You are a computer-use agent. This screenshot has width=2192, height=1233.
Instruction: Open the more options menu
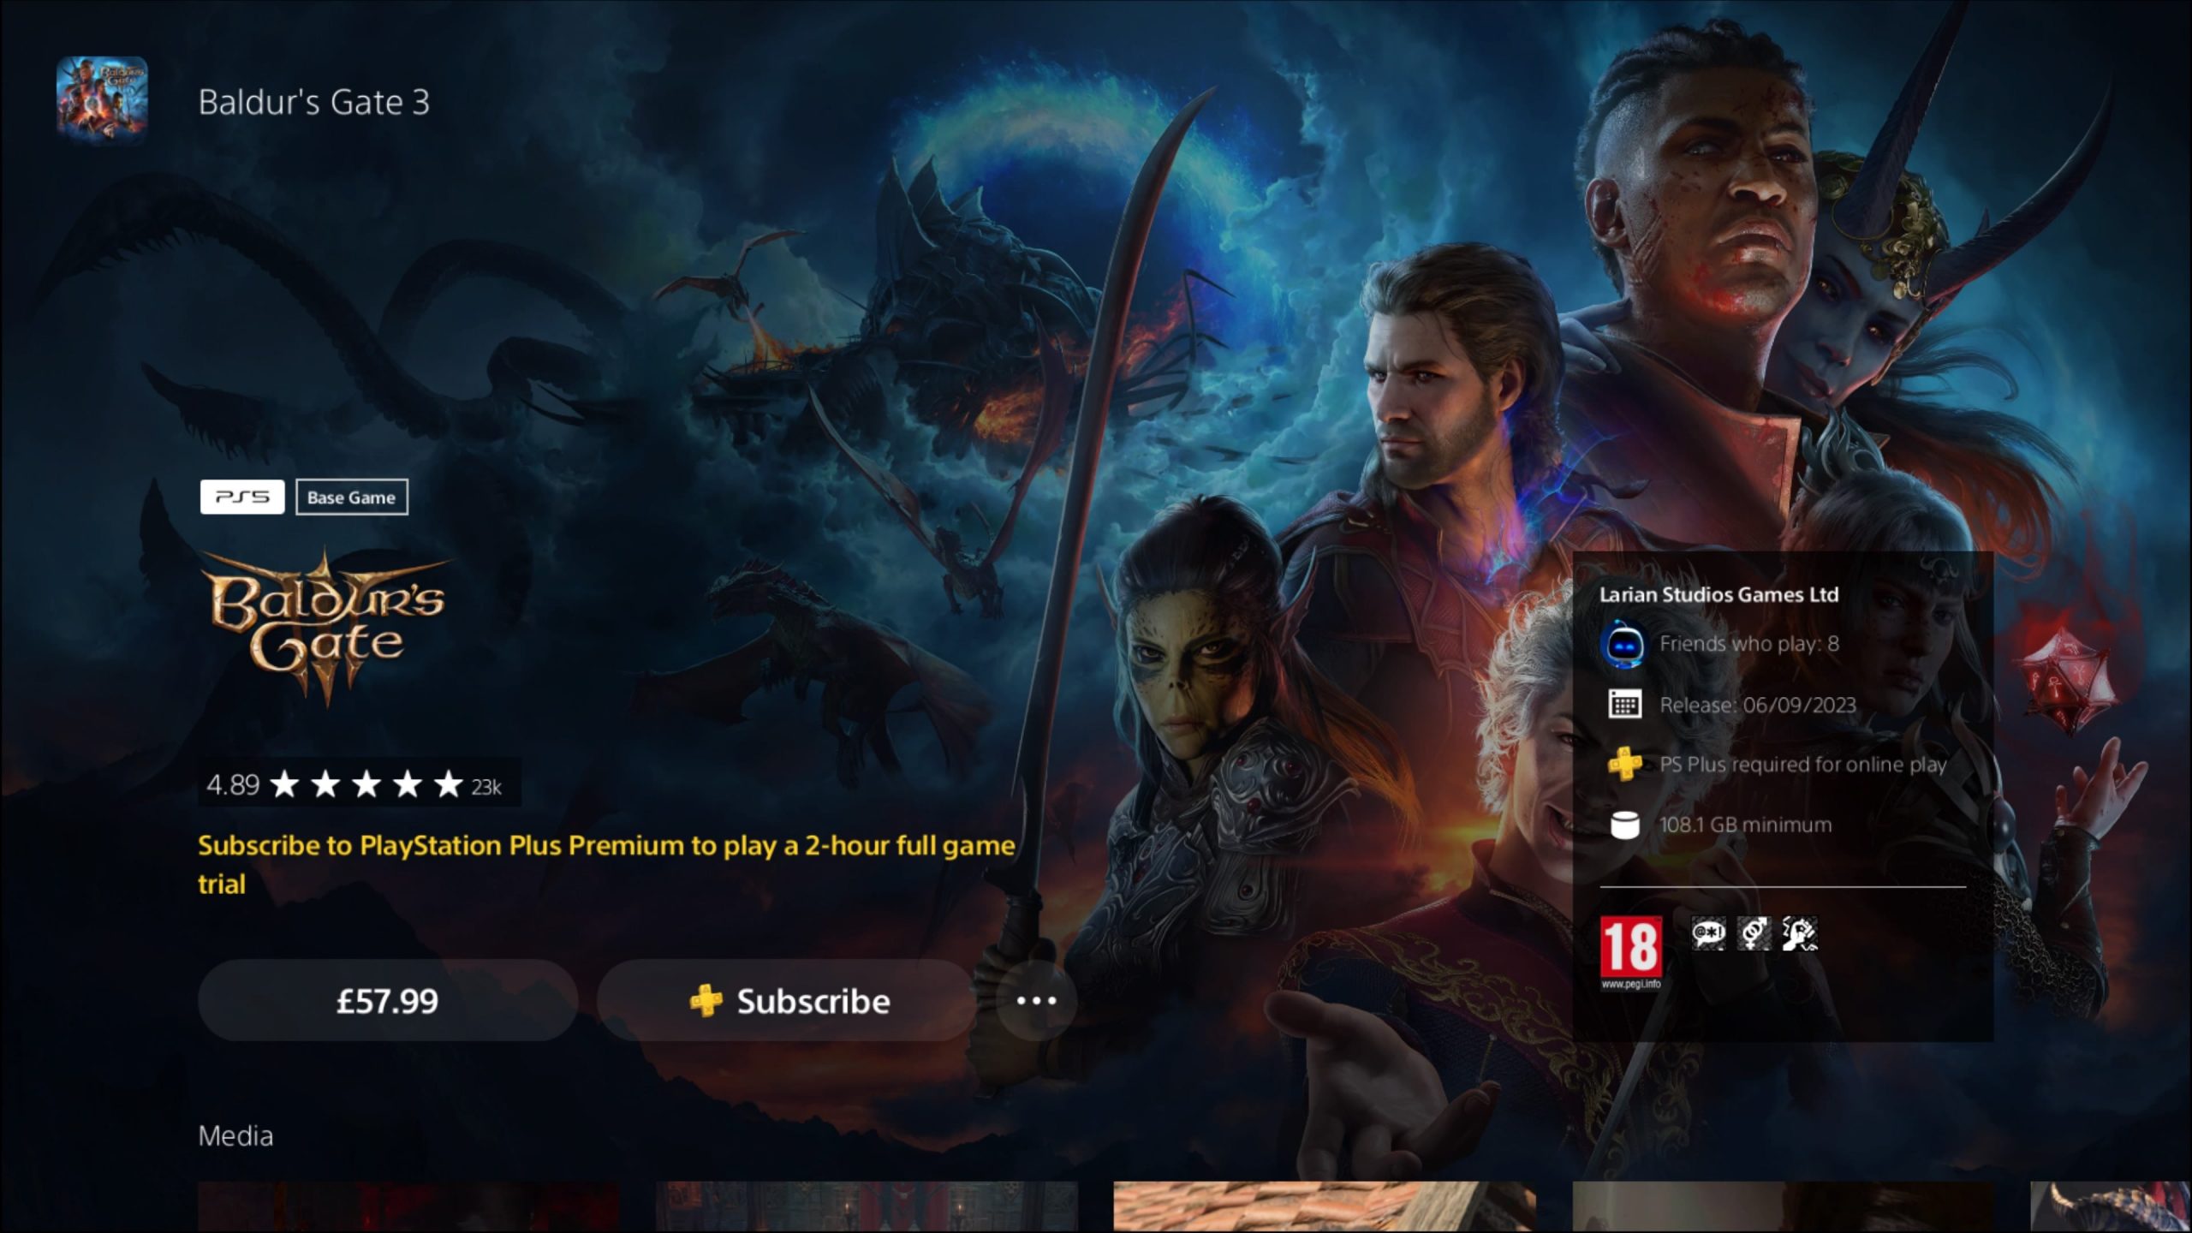click(x=1037, y=999)
